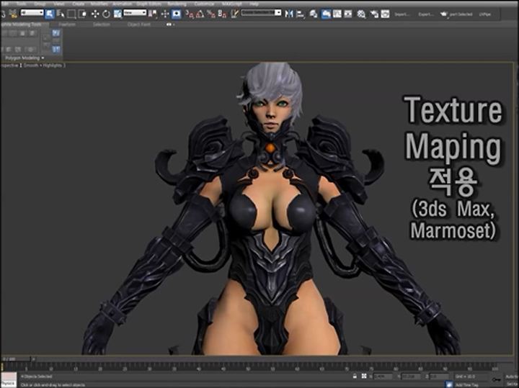Click the time slider handle

tap(16, 359)
